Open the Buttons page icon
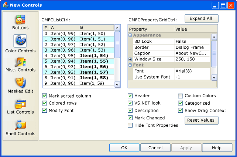The image size is (237, 157). click(x=20, y=20)
